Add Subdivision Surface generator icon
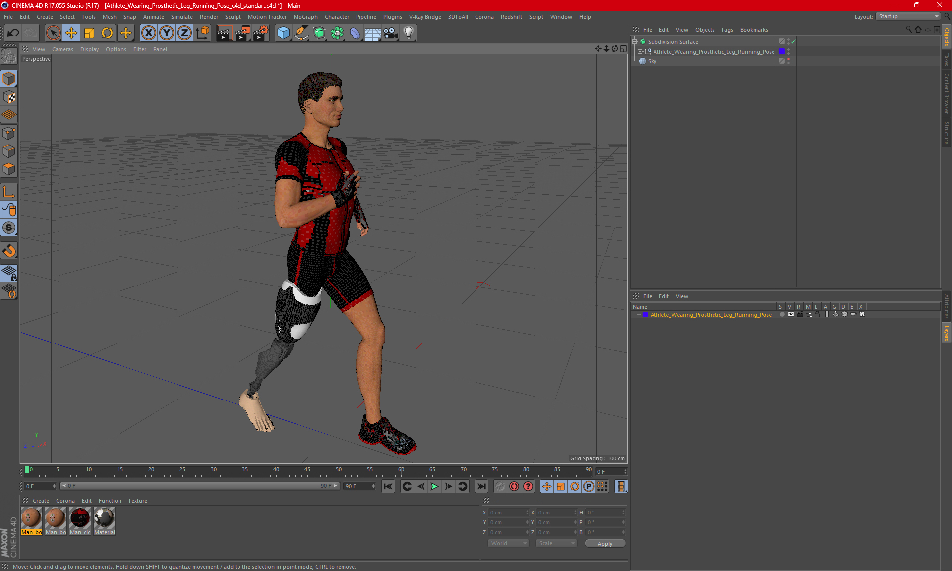952x571 pixels. tap(319, 33)
